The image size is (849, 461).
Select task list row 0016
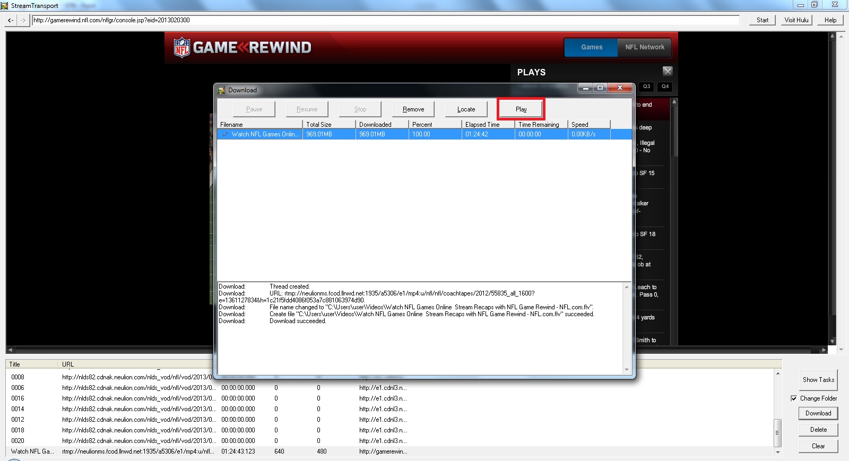(x=390, y=398)
